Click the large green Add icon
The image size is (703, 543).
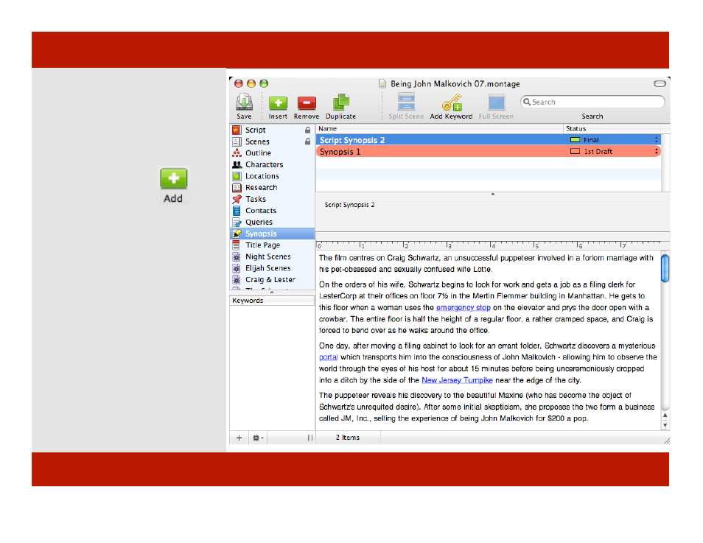point(173,178)
